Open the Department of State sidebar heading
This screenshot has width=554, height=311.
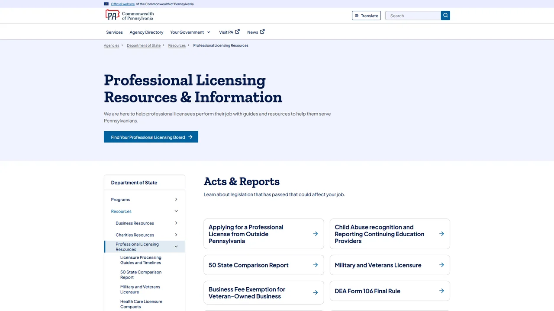tap(134, 183)
